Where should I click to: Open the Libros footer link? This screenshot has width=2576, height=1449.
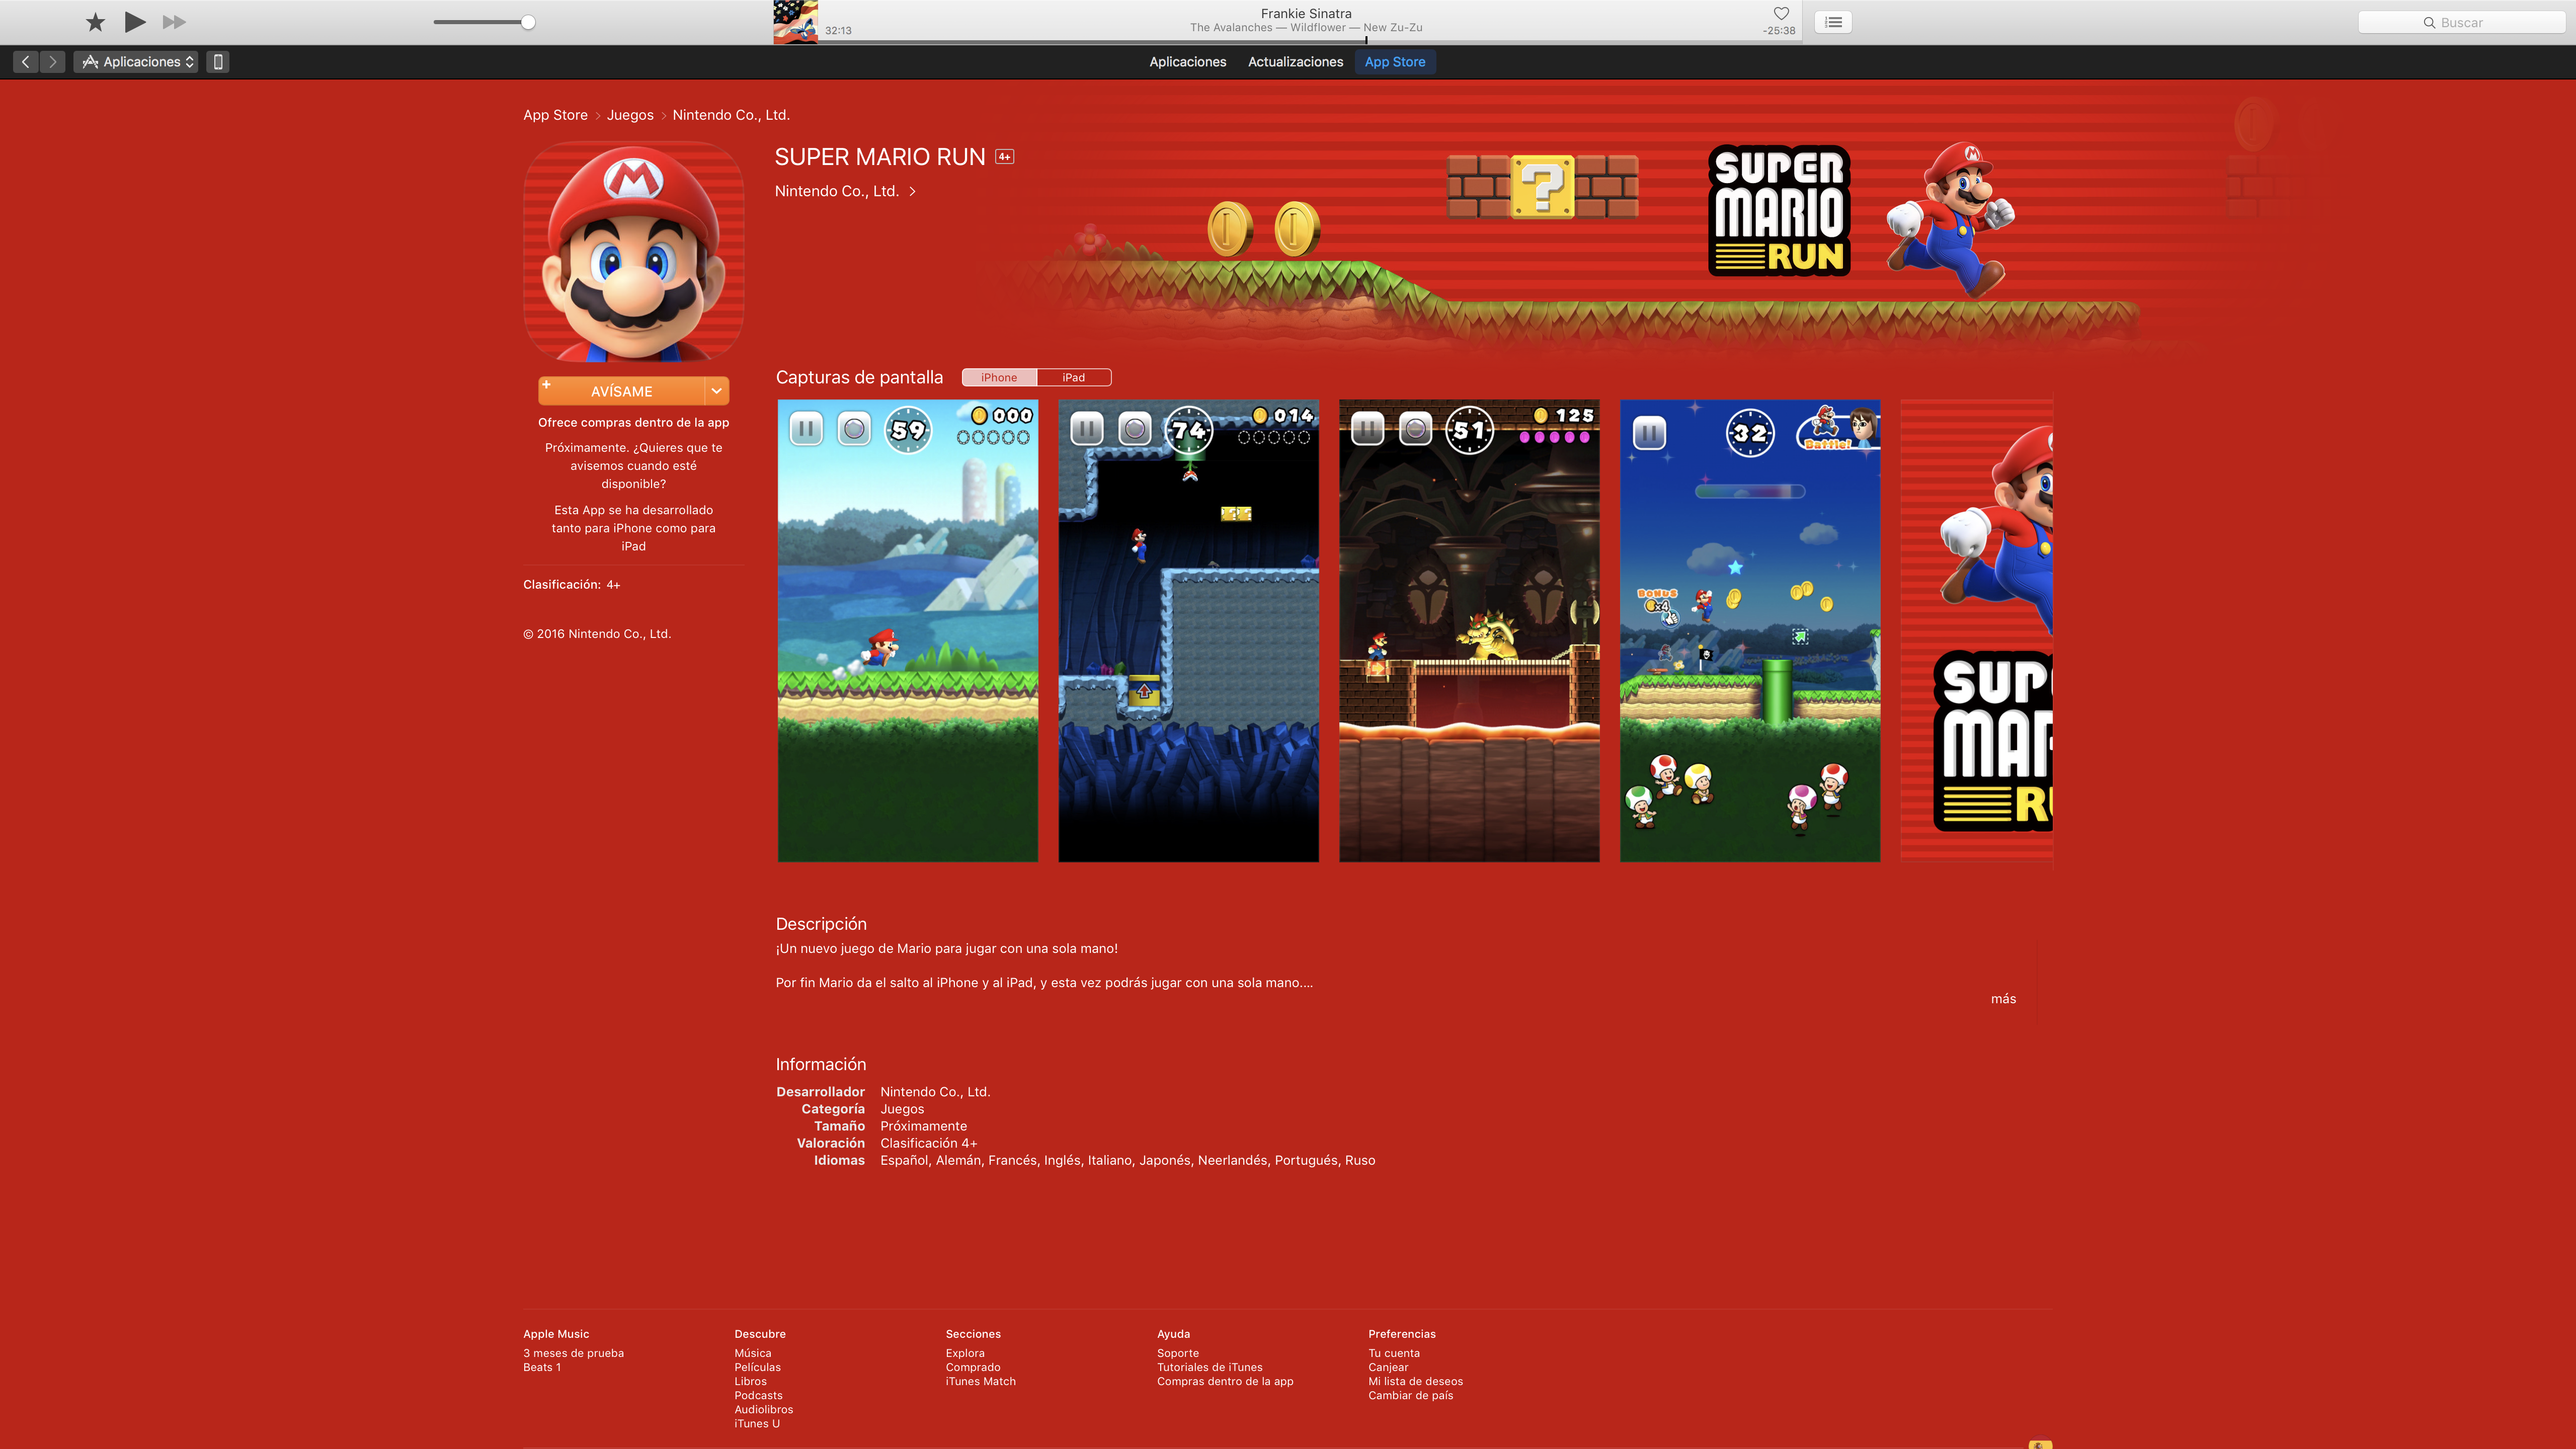tap(750, 1381)
